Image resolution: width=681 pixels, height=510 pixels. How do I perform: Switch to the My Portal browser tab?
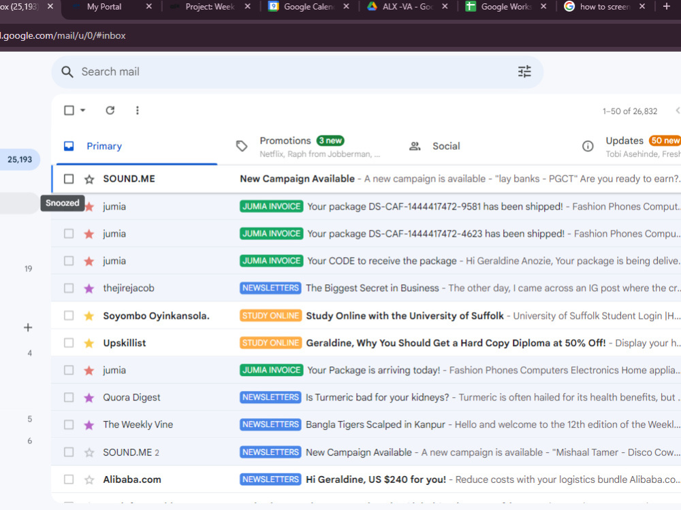tap(111, 7)
